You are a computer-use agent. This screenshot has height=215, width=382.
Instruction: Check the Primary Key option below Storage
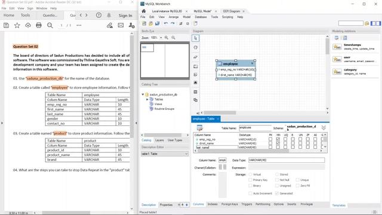pyautogui.click(x=250, y=180)
